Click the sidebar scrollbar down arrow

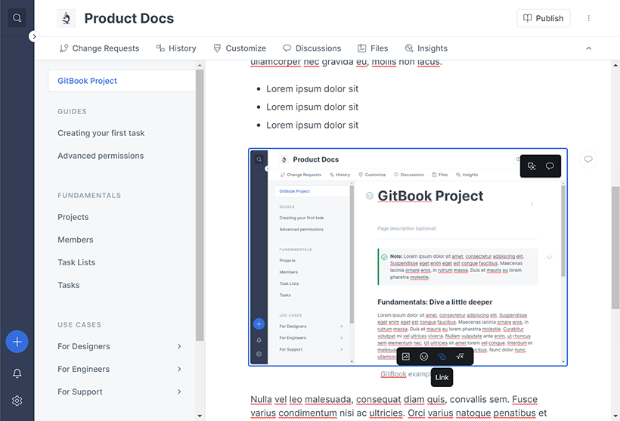(x=200, y=416)
